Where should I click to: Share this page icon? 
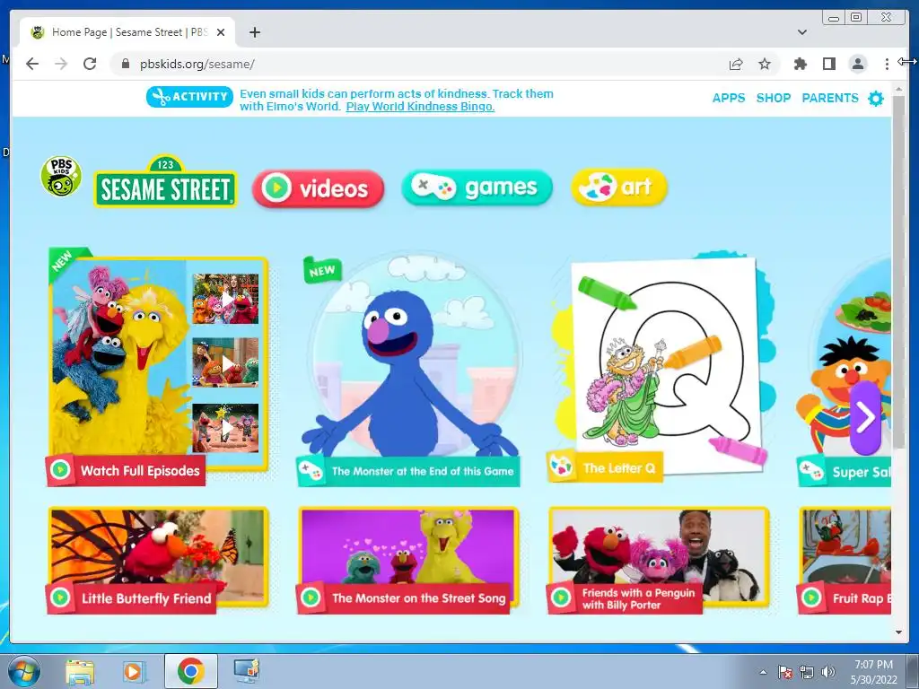pyautogui.click(x=736, y=64)
